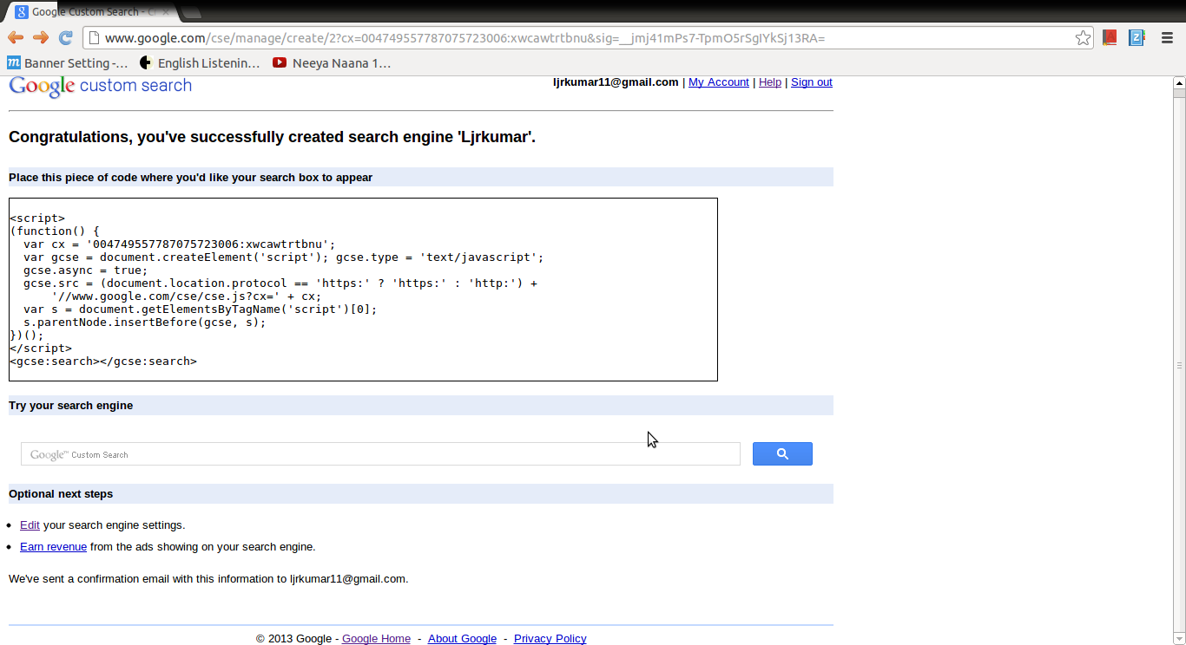The width and height of the screenshot is (1186, 645).
Task: Switch to Google Custom Search tab
Action: pyautogui.click(x=91, y=11)
